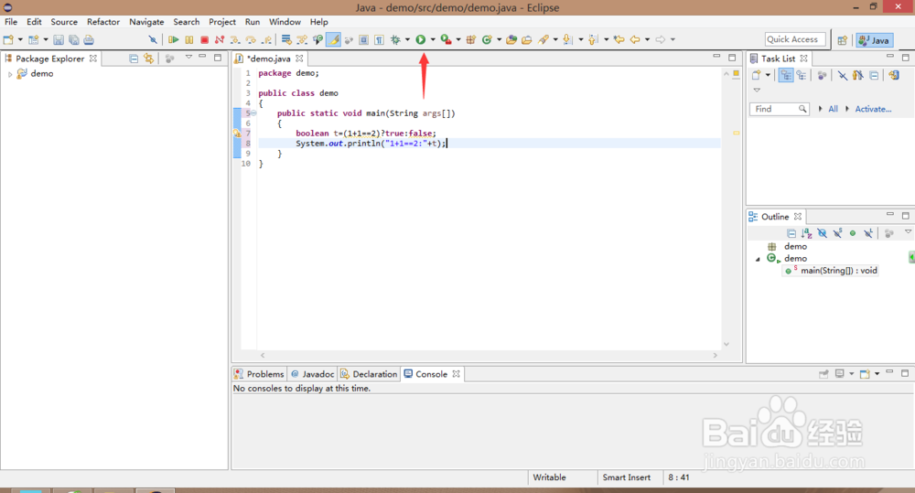Open the File menu
The image size is (915, 493).
click(11, 22)
